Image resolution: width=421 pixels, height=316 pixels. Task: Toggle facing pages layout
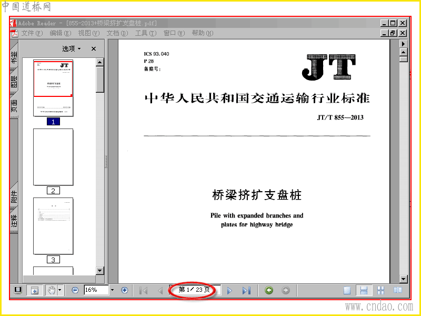click(x=398, y=291)
